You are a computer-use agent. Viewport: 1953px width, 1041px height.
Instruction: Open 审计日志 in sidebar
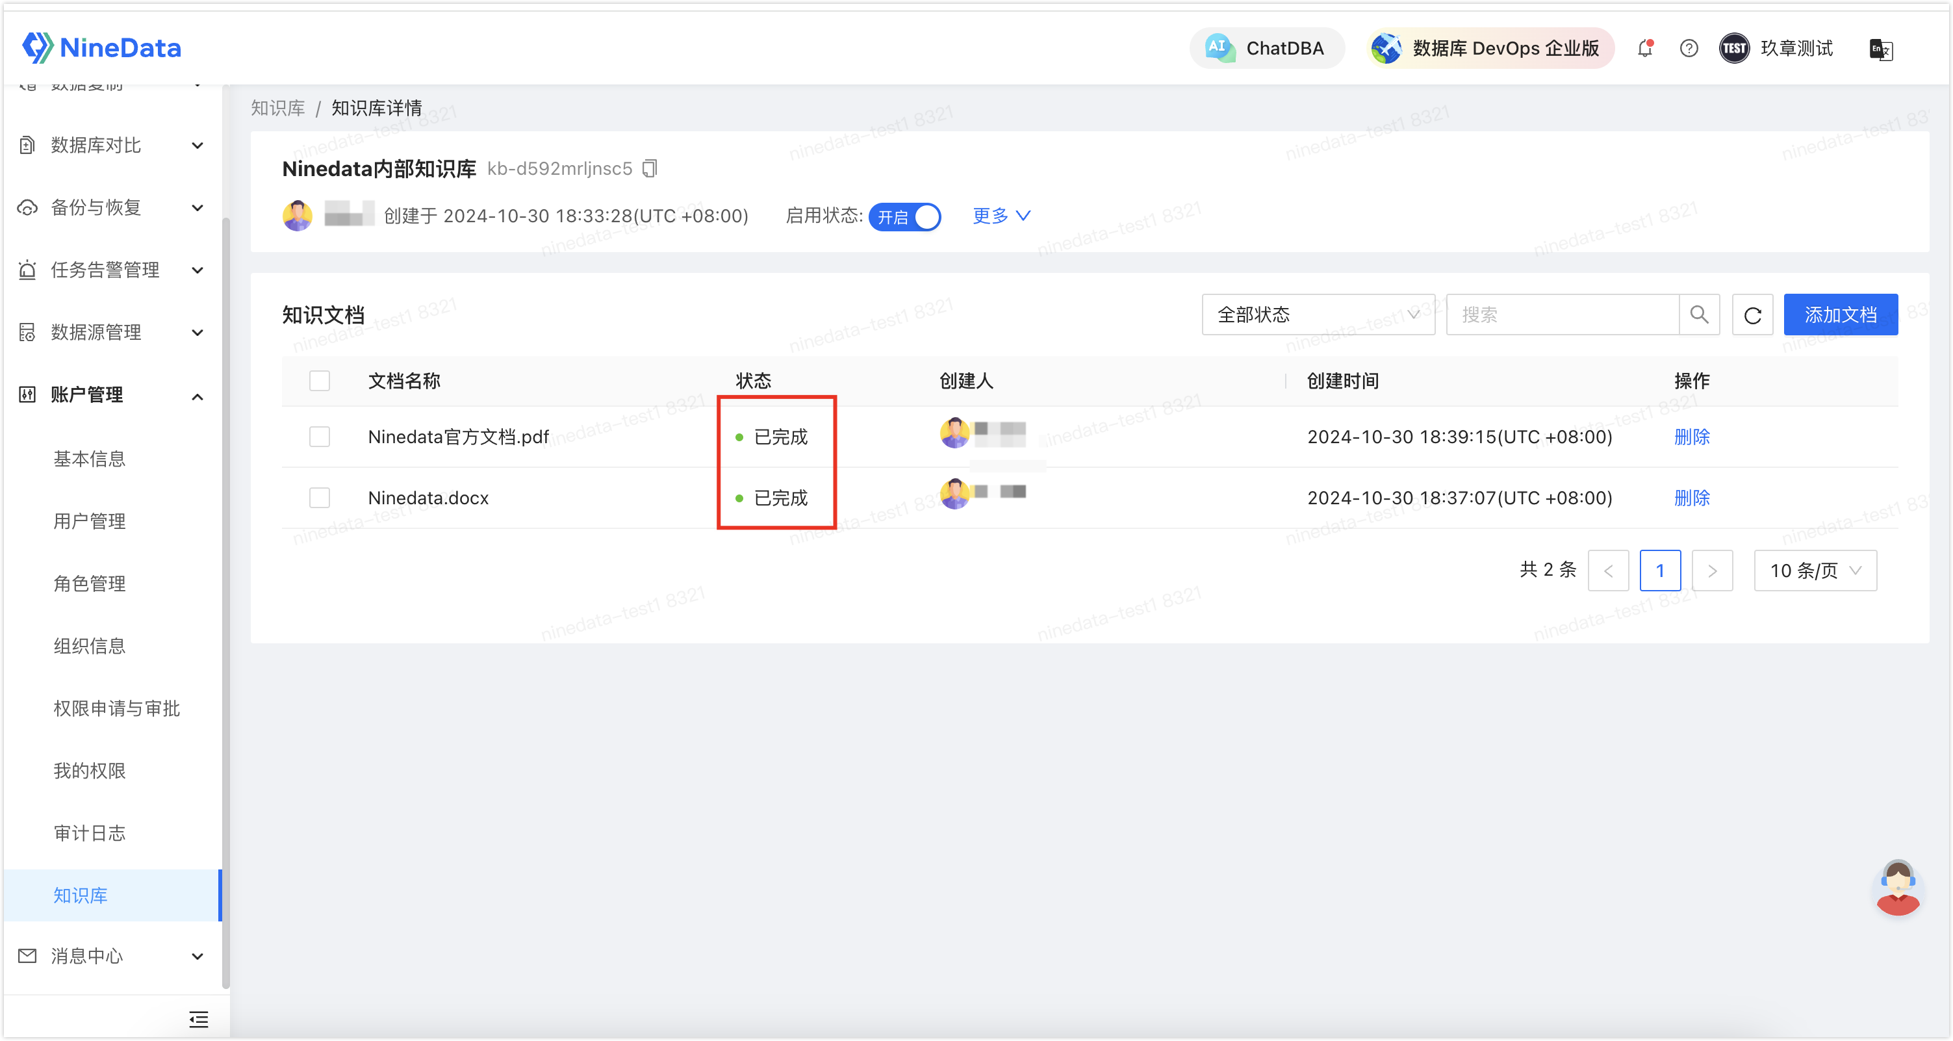[x=90, y=832]
